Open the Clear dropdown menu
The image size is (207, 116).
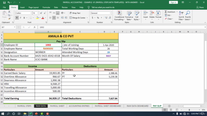[169, 19]
